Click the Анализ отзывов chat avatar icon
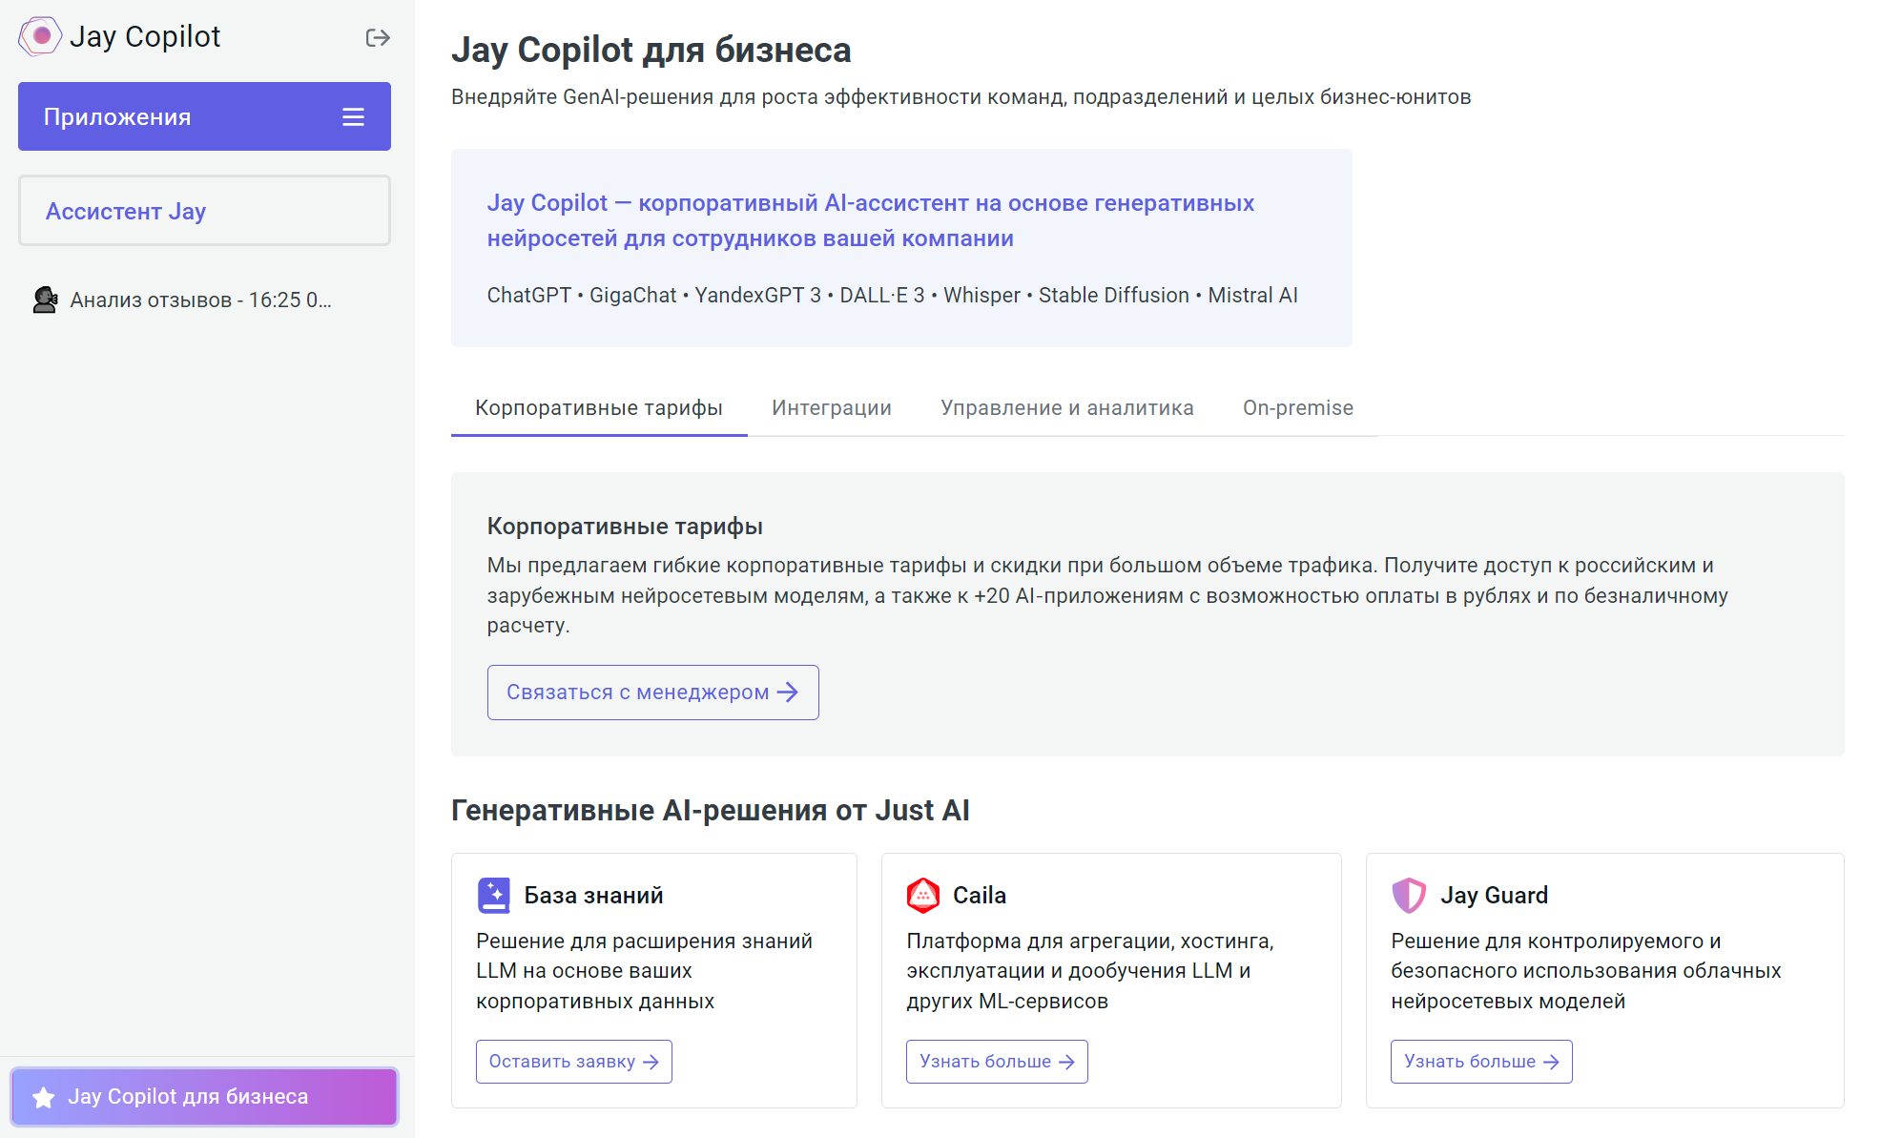Viewport: 1880px width, 1138px height. pyautogui.click(x=45, y=300)
